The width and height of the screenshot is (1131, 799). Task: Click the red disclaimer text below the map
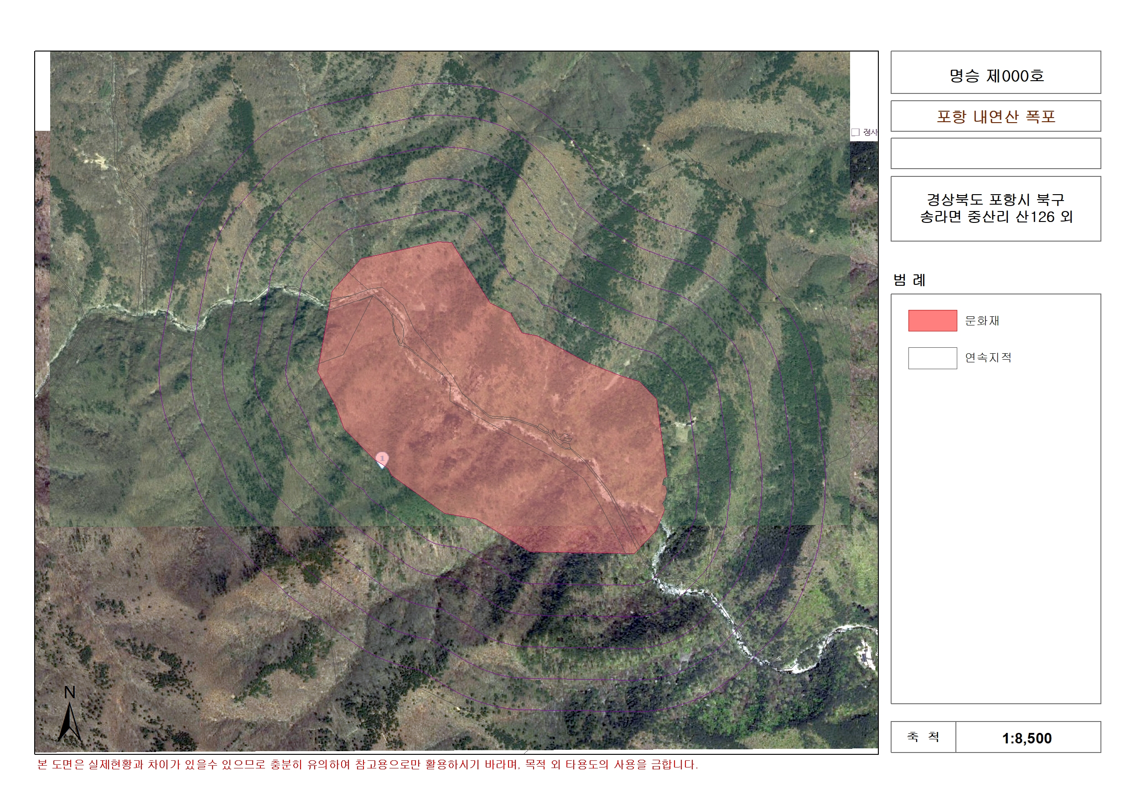tap(368, 764)
